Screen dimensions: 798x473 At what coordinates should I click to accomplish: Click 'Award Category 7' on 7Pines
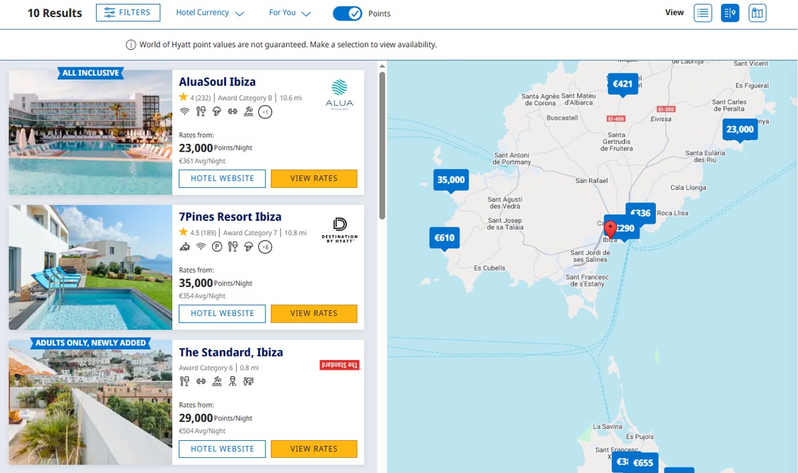250,233
